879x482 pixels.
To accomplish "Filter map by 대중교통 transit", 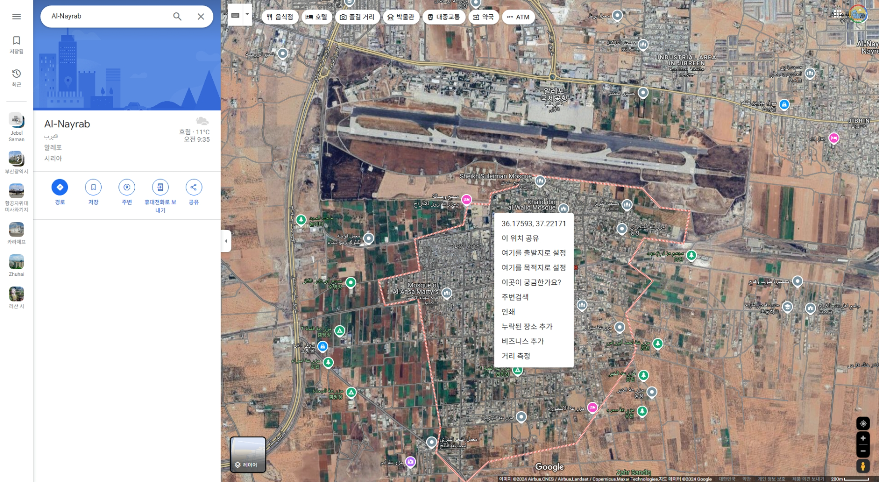I will (444, 17).
